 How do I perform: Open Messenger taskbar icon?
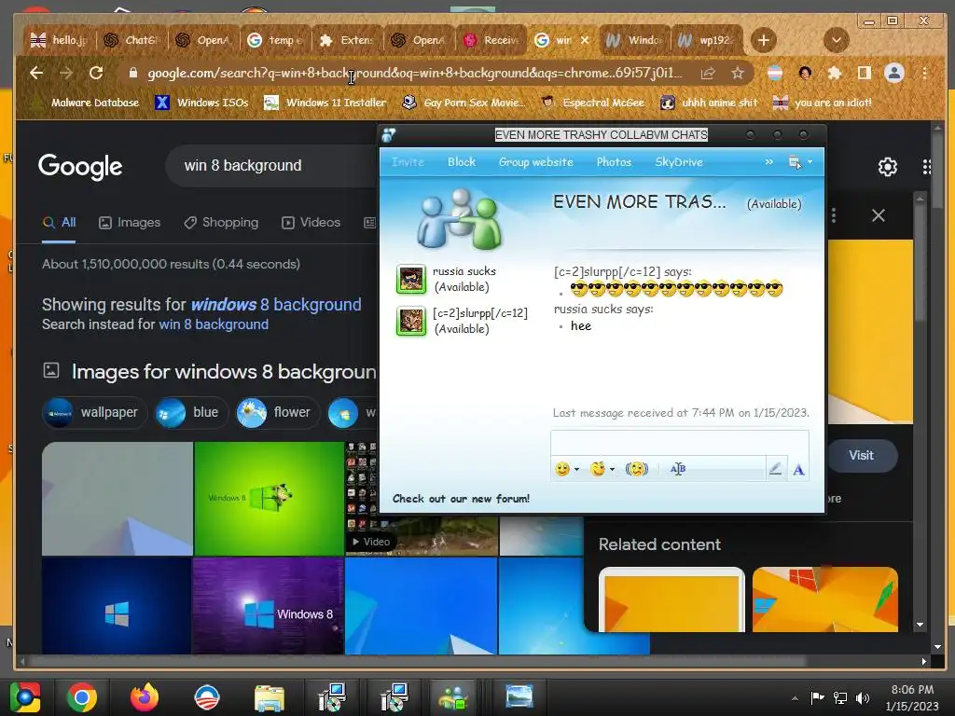click(x=454, y=697)
